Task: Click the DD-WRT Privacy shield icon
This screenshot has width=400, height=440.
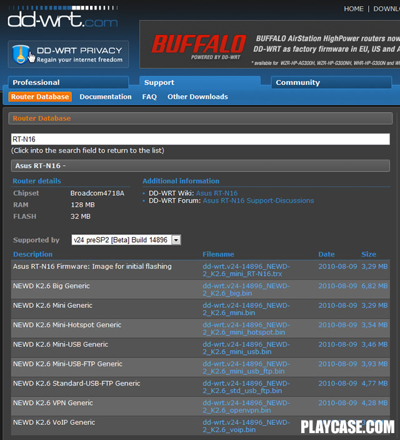Action: [x=21, y=54]
